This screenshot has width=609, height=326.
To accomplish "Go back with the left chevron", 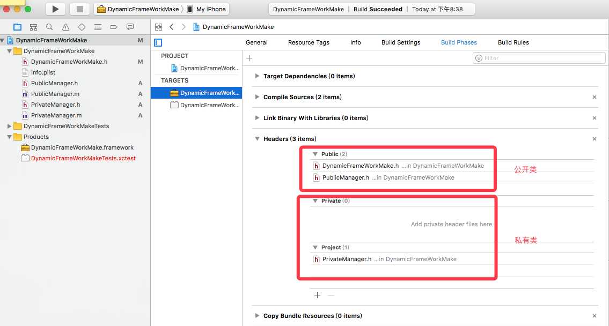I will [172, 27].
